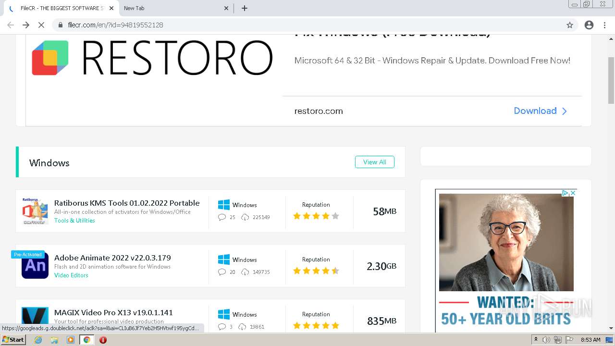Click the address bar URL
The width and height of the screenshot is (615, 346).
point(116,25)
